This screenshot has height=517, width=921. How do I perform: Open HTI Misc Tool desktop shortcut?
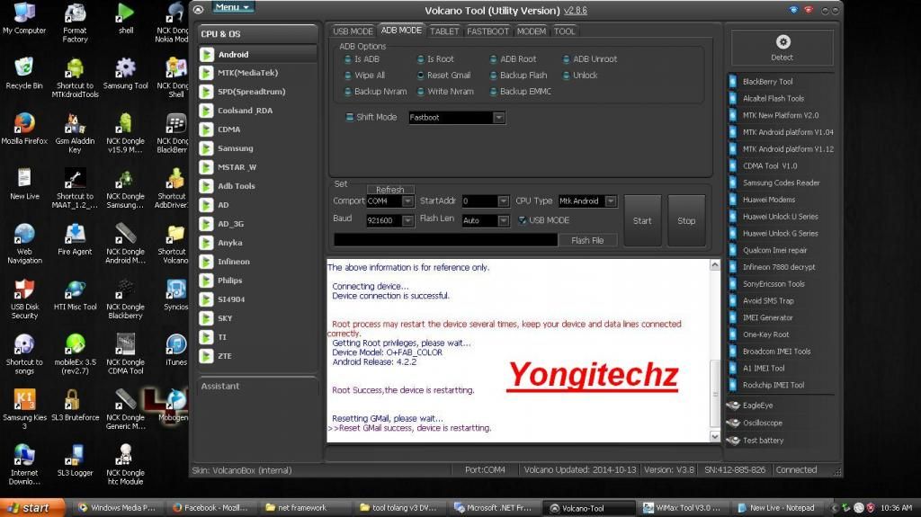click(76, 295)
